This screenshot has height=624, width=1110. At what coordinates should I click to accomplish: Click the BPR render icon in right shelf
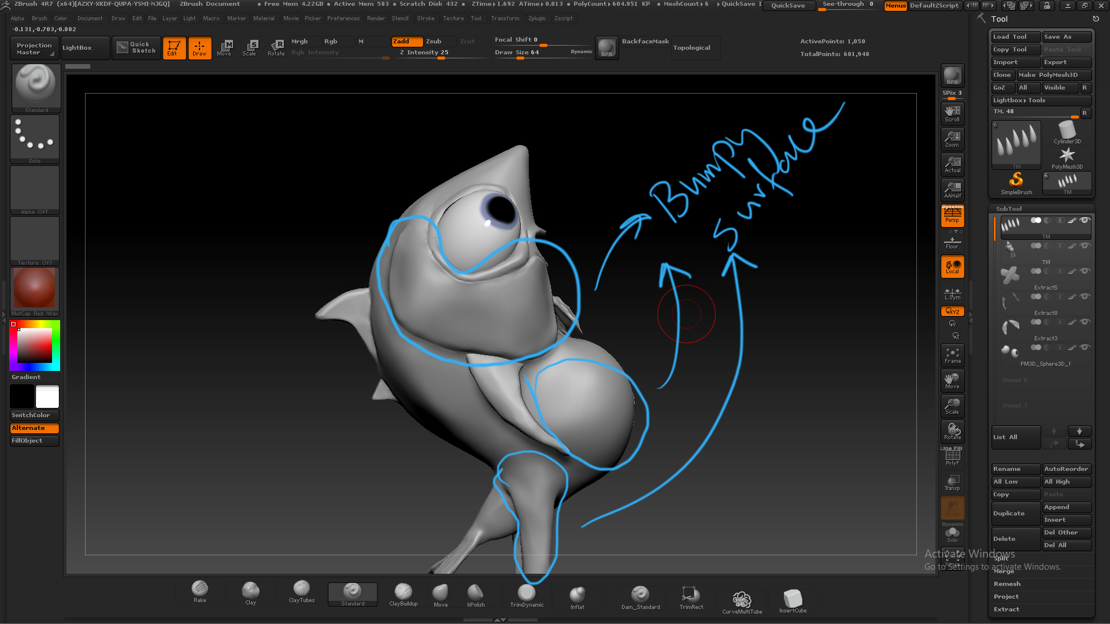(x=952, y=75)
